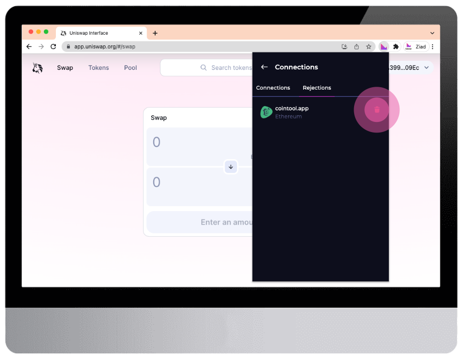463x360 pixels.
Task: Delete the cointool.app rejection entry
Action: tap(377, 110)
